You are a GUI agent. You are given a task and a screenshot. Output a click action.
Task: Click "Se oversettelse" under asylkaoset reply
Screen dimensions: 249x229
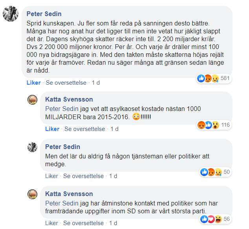coord(85,129)
